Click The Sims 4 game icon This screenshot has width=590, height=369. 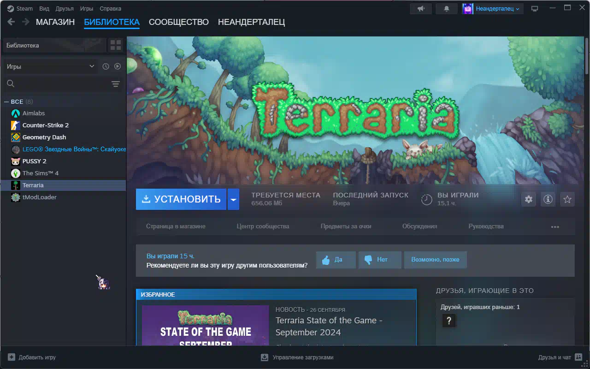16,173
